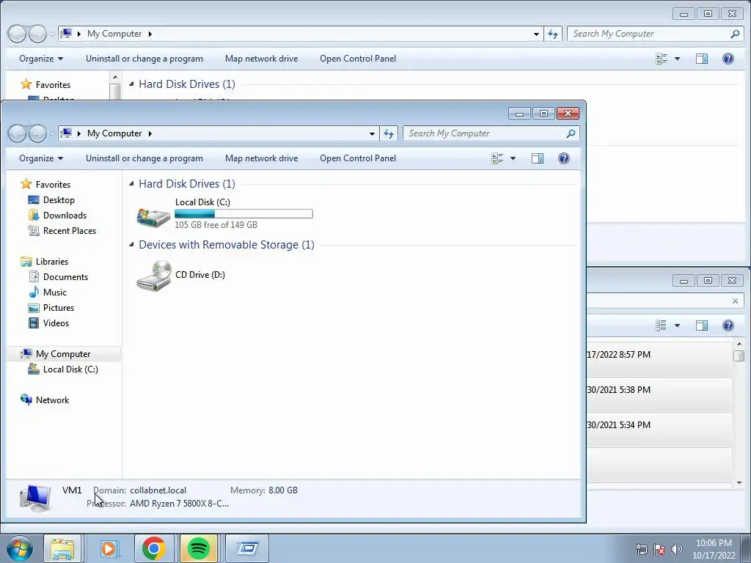
Task: Toggle preview pane in lower-right background window
Action: point(702,325)
